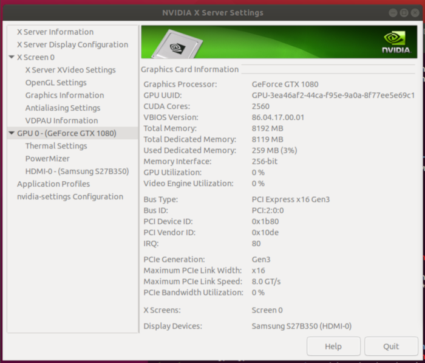This screenshot has height=363, width=425.
Task: Click the GeForce GTX 1080 processor value
Action: (x=285, y=84)
